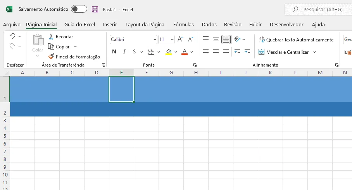Select row 2 header
Viewport: 352px width, 190px height.
click(x=5, y=110)
